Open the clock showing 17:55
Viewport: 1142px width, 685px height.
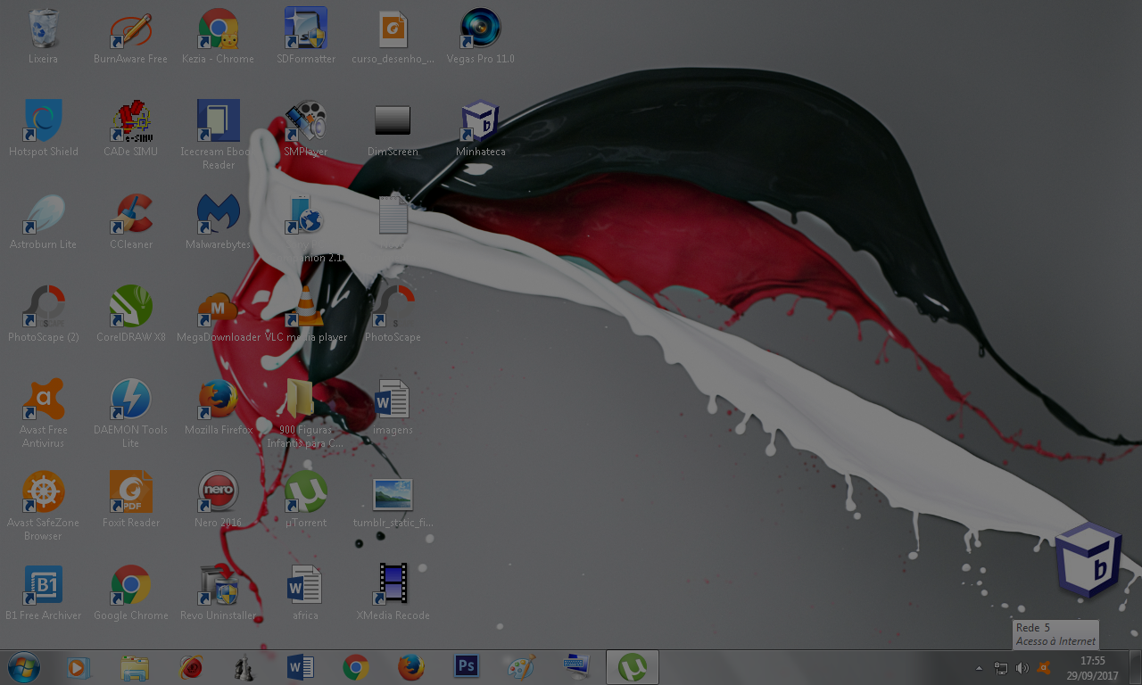(x=1092, y=668)
